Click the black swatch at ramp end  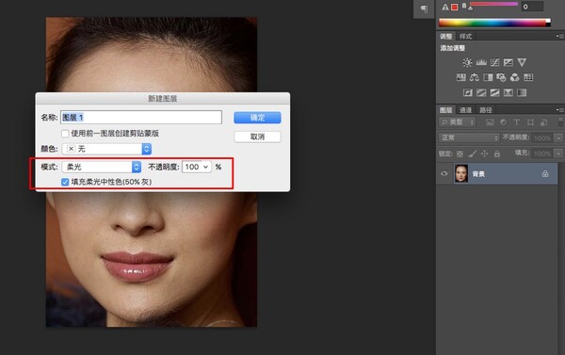548,24
